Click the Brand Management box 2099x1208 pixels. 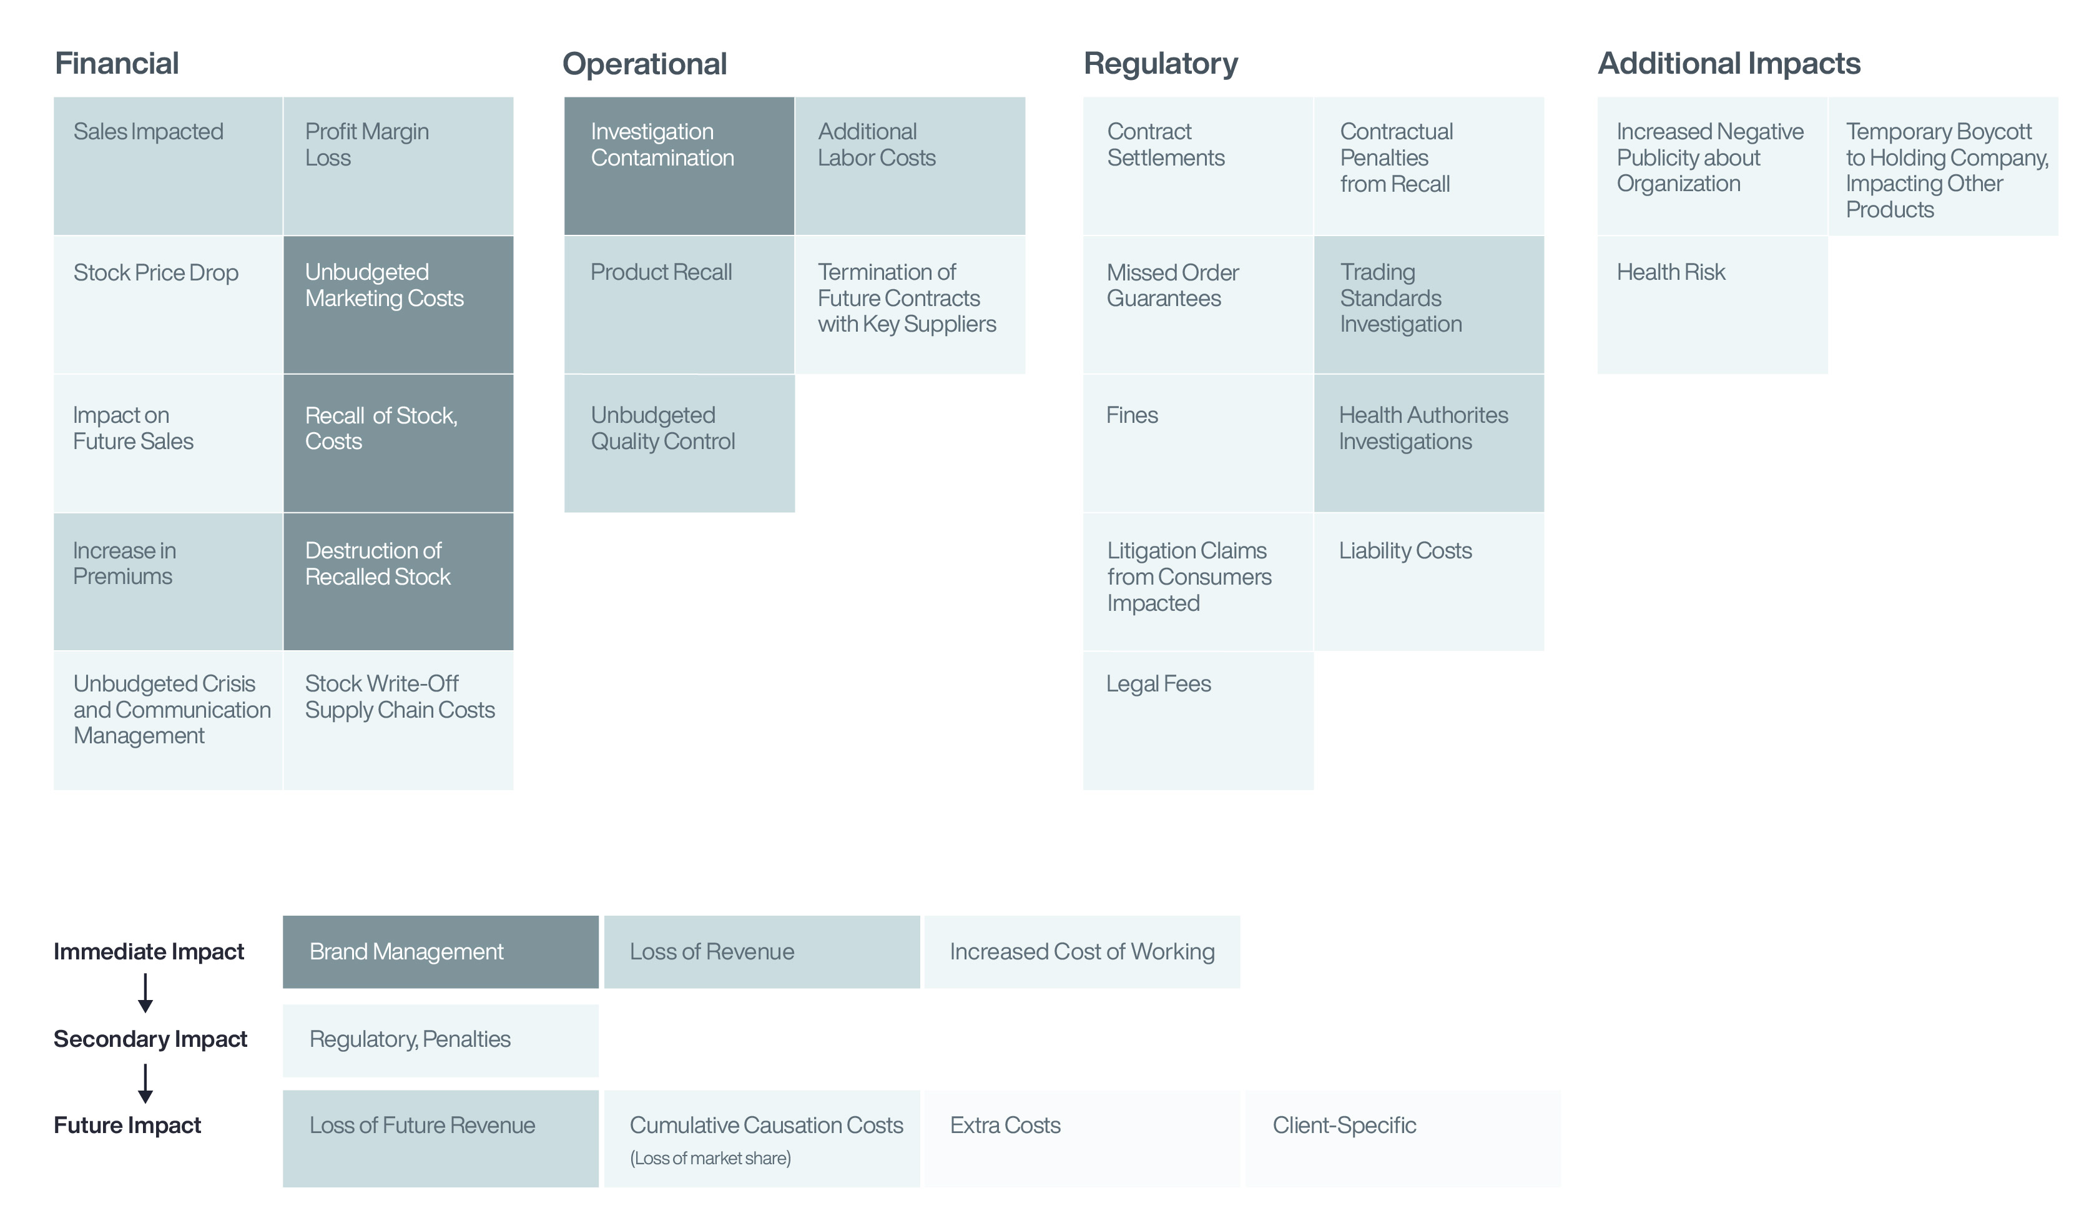point(440,952)
